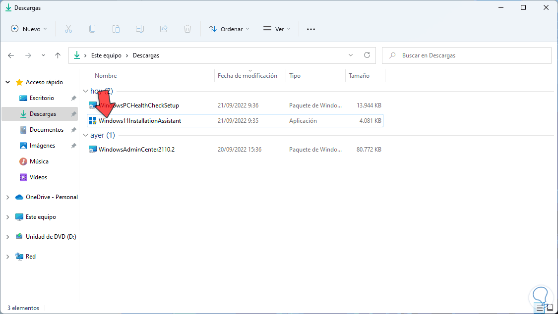Screen dimensions: 558x314
Task: Go forward with the right arrow
Action: click(28, 55)
